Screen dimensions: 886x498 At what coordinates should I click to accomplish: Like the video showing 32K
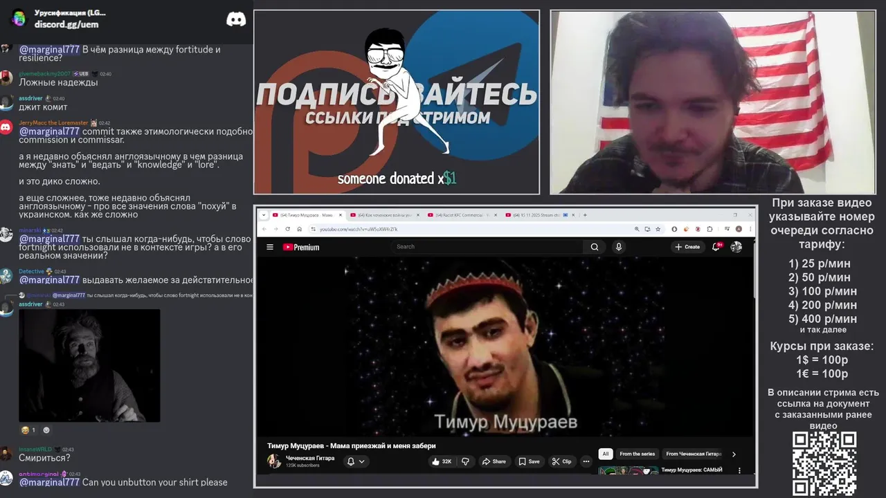tap(442, 461)
